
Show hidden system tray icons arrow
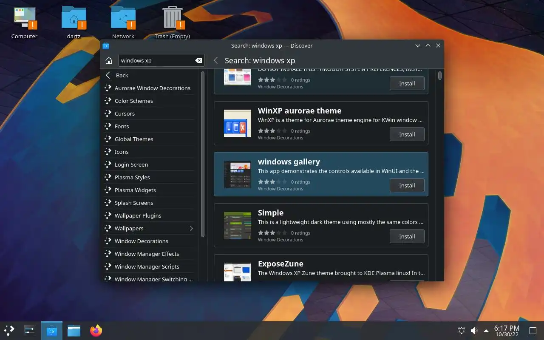coord(486,331)
